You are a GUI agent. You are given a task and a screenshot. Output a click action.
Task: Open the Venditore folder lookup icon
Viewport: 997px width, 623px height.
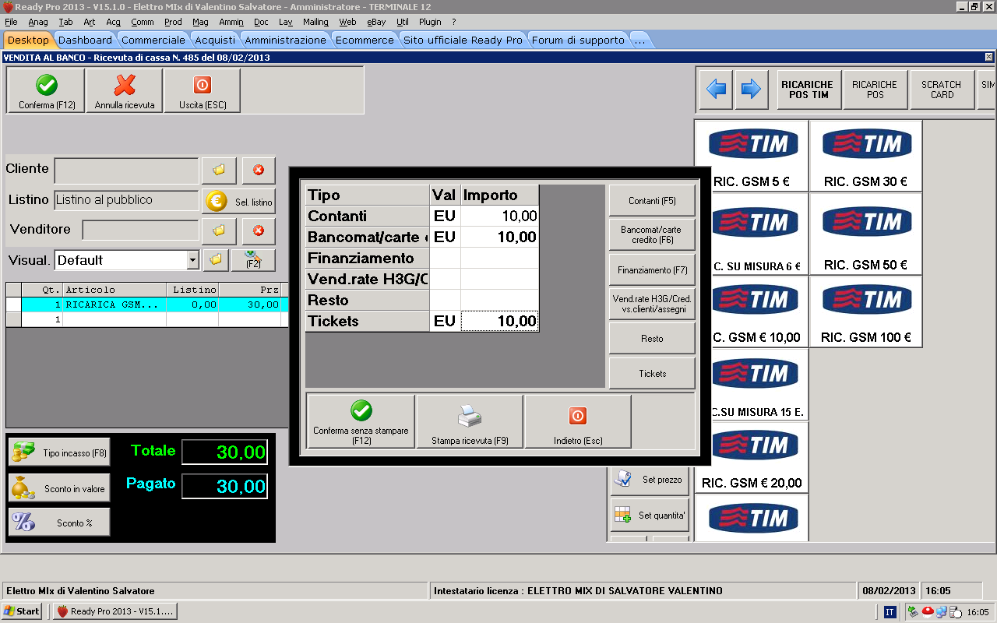(219, 231)
